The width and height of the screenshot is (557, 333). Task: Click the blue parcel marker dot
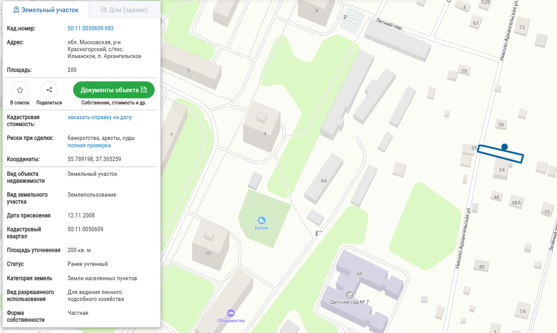click(x=504, y=147)
